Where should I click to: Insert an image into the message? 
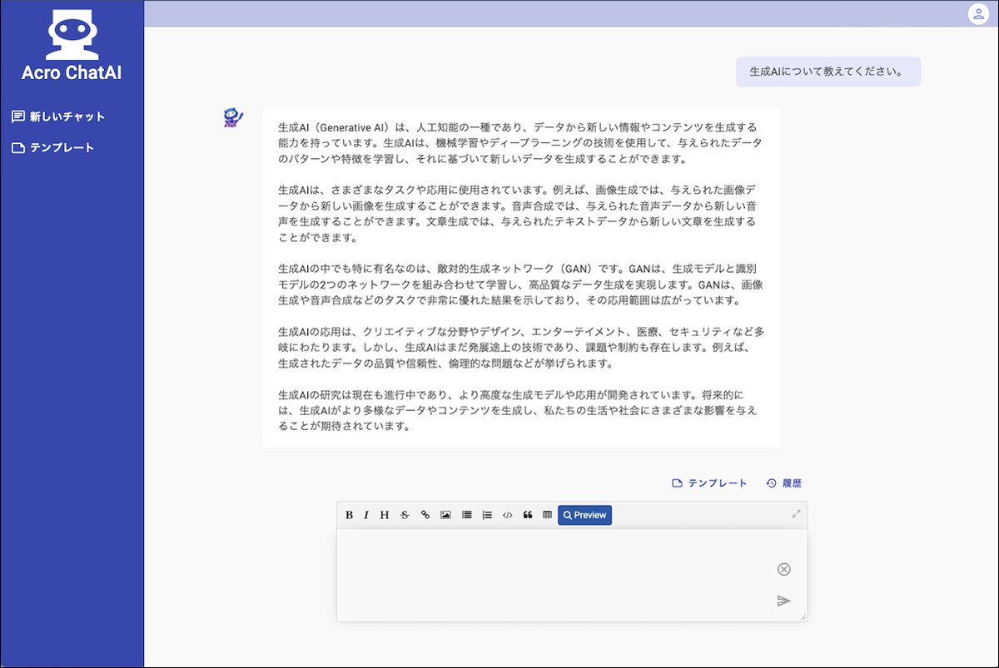(445, 515)
